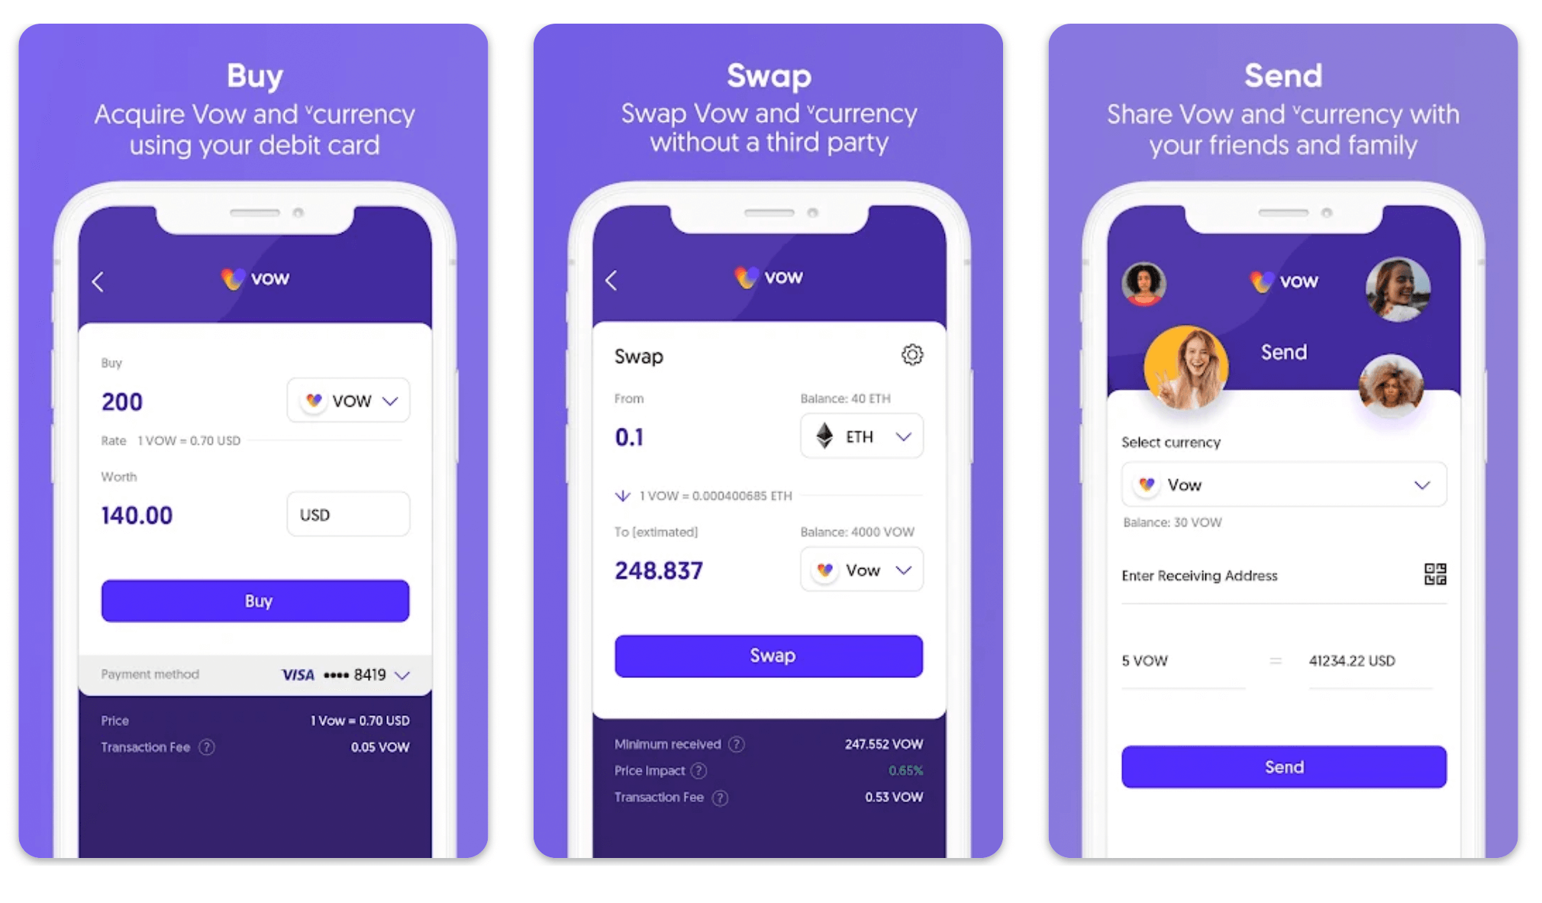Click the Send button to transfer VOW
Image resolution: width=1542 pixels, height=903 pixels.
1282,766
